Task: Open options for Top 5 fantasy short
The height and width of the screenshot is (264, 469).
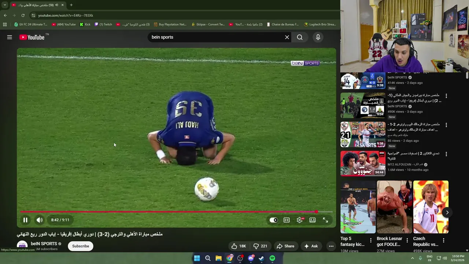Action: (x=370, y=241)
